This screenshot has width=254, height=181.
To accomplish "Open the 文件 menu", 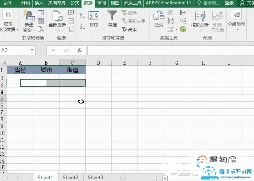I will (x=7, y=3).
